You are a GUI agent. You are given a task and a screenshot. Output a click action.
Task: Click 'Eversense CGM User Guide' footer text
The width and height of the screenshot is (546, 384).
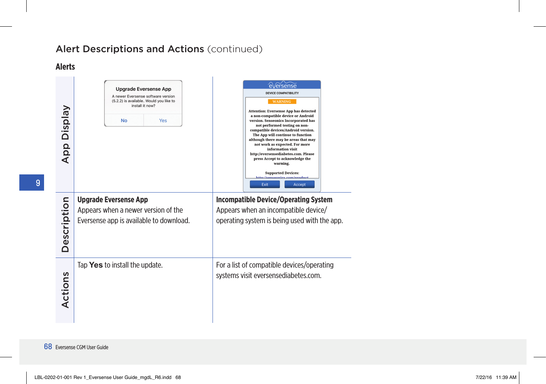click(x=82, y=347)
